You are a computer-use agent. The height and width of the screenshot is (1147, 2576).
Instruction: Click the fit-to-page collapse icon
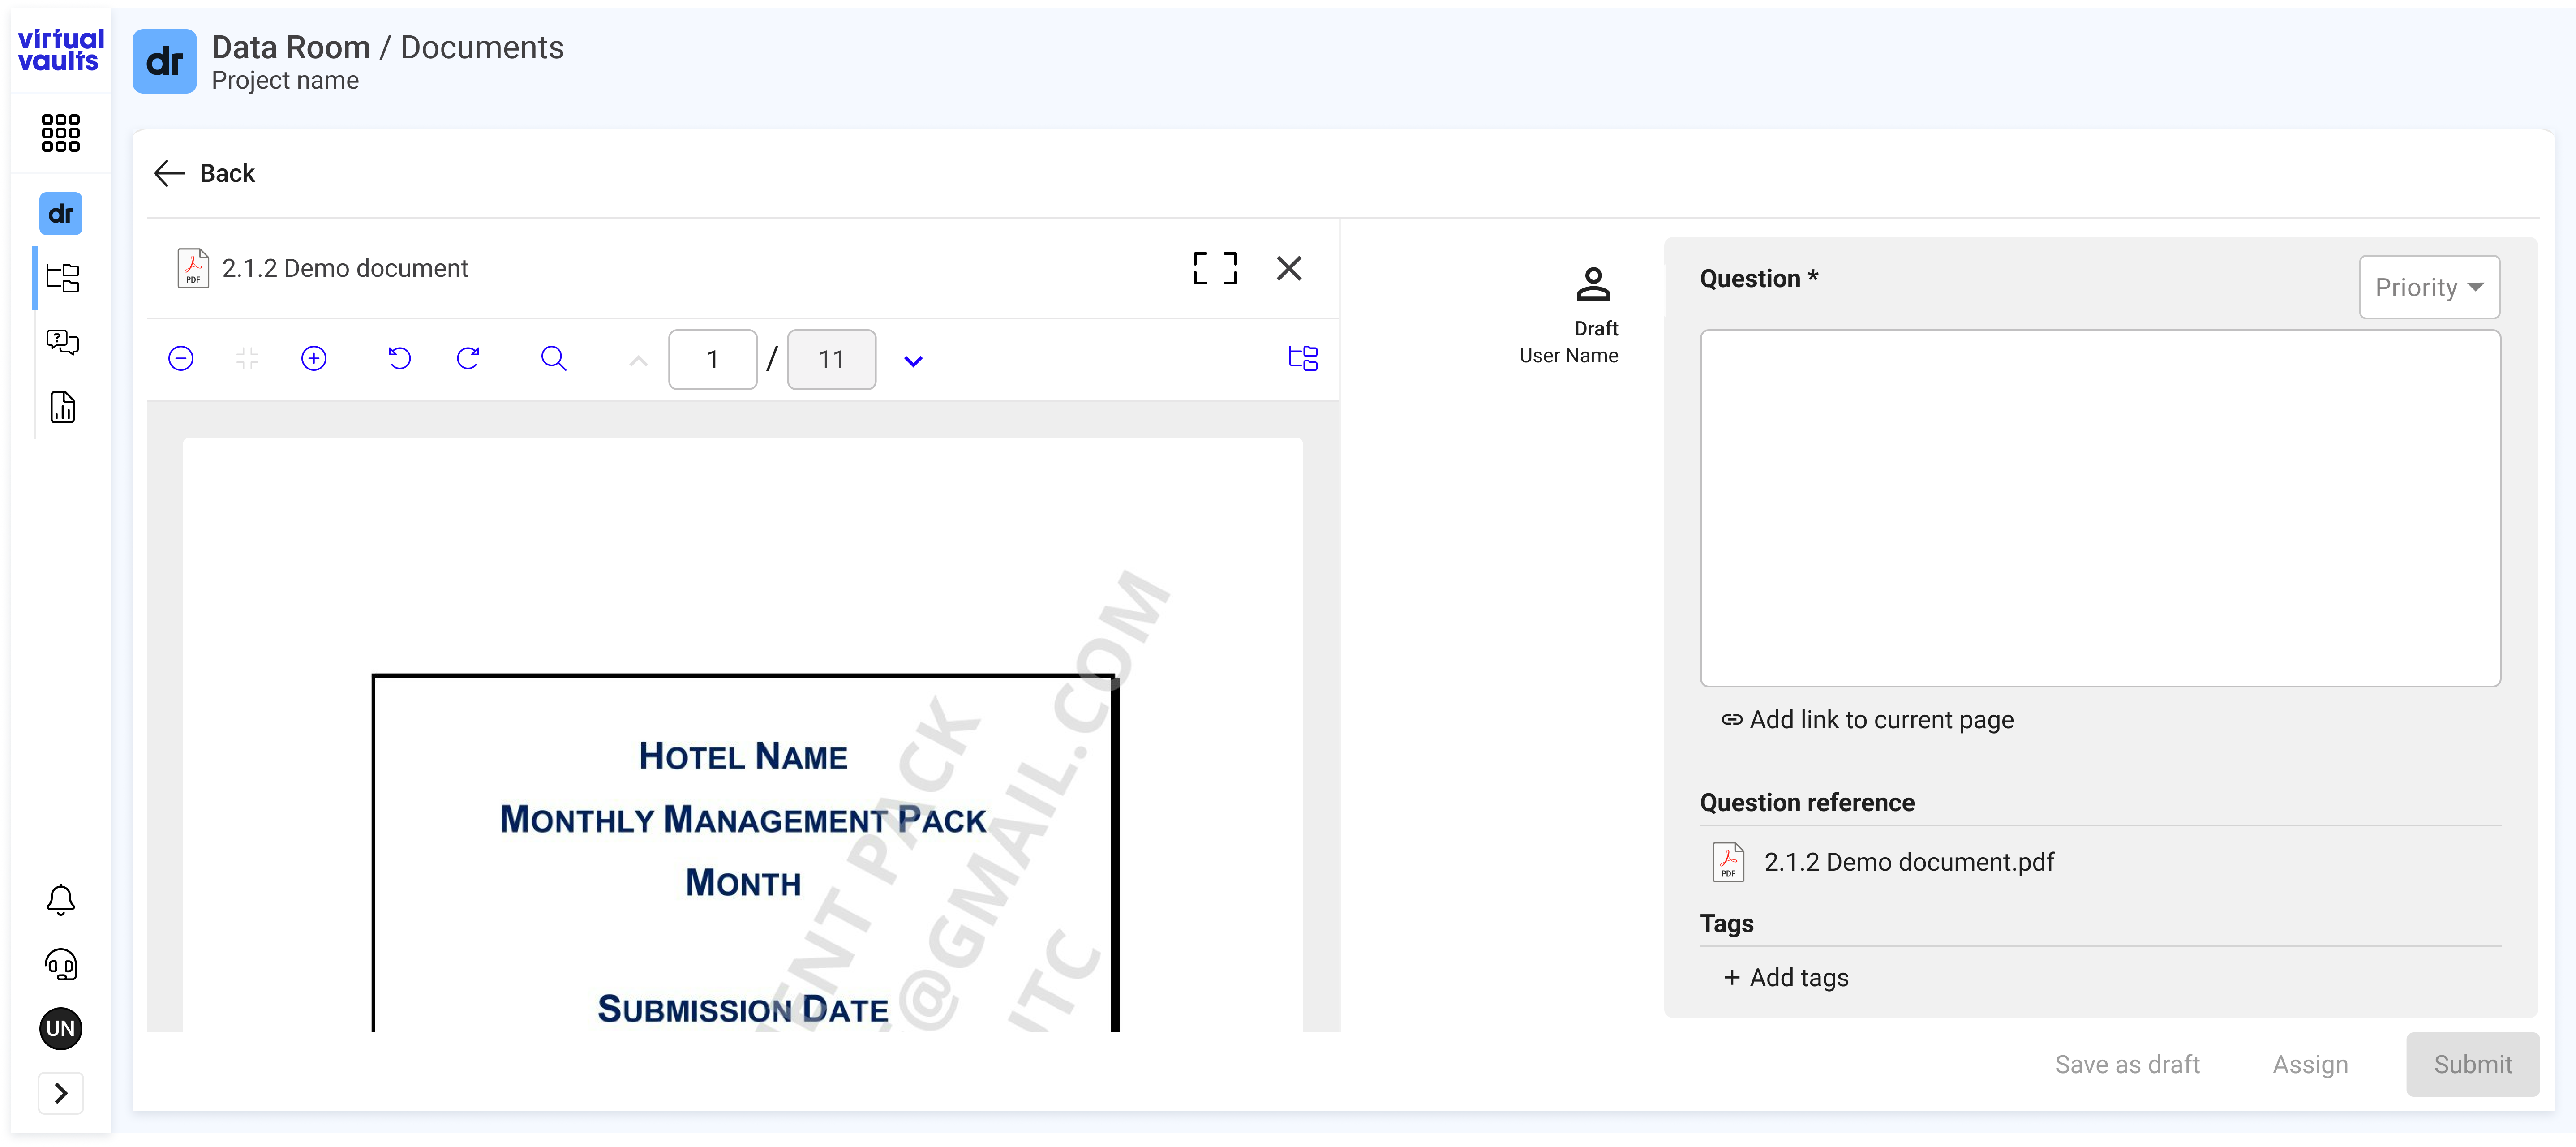(x=247, y=358)
